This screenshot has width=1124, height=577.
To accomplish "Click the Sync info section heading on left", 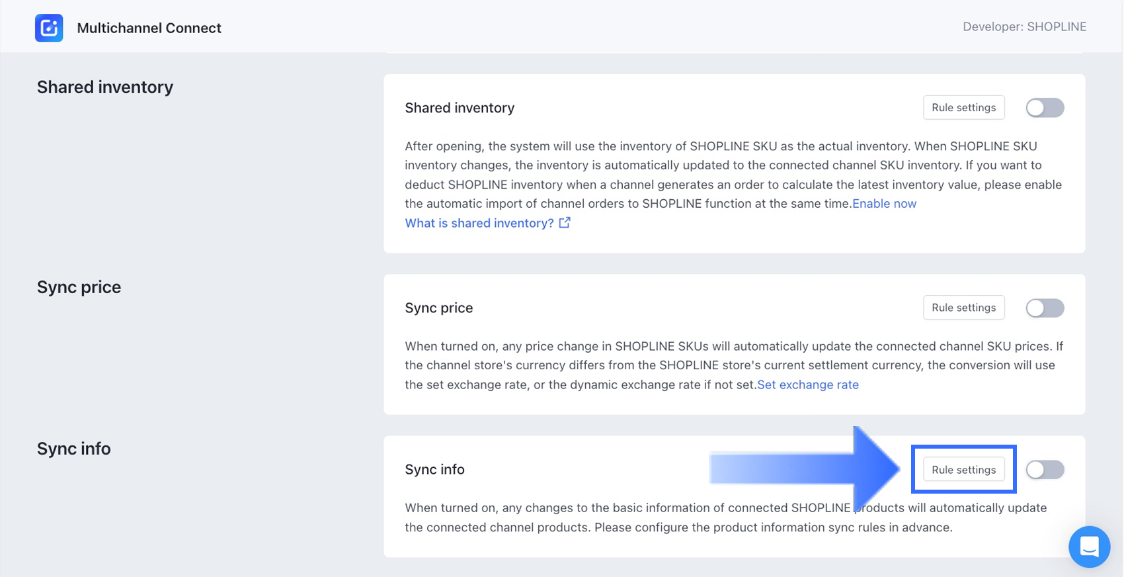I will [74, 449].
